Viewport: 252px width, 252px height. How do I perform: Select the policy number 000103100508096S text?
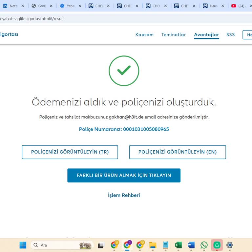pyautogui.click(x=146, y=129)
